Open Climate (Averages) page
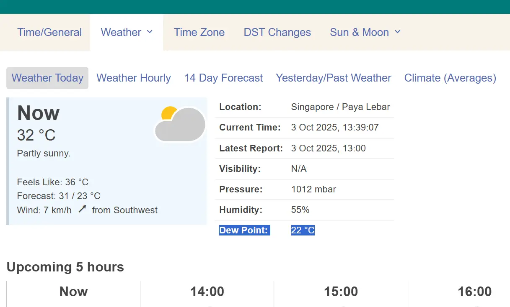 [450, 78]
